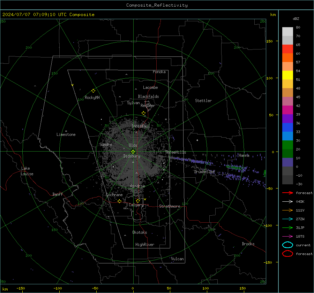Select the orange 111V arrow icon
The height and width of the screenshot is (293, 314).
(287, 210)
